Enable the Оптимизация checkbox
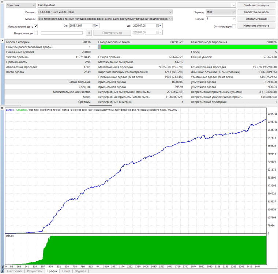The width and height of the screenshot is (278, 274). tap(234, 26)
